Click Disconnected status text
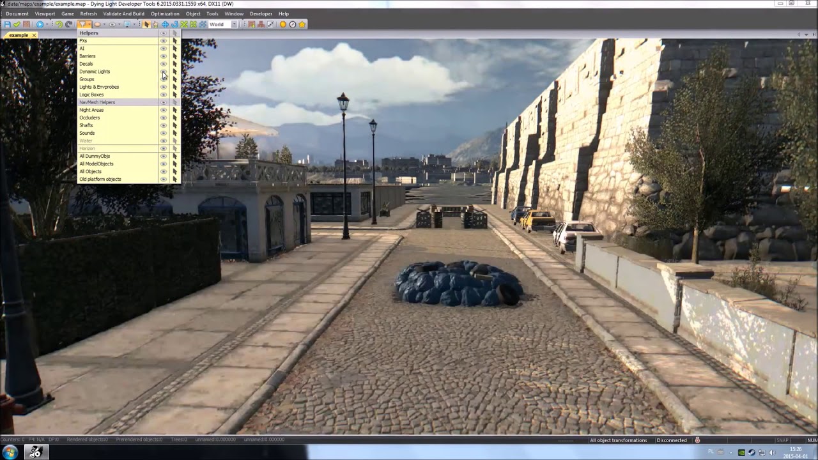This screenshot has width=818, height=460. click(x=672, y=440)
